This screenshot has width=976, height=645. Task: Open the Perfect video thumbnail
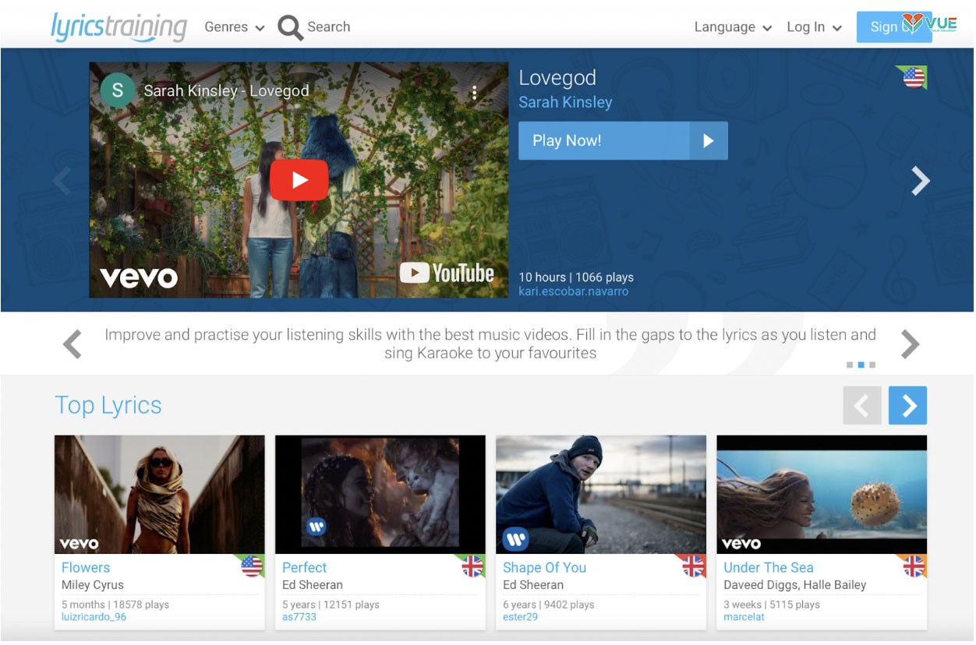(x=380, y=495)
